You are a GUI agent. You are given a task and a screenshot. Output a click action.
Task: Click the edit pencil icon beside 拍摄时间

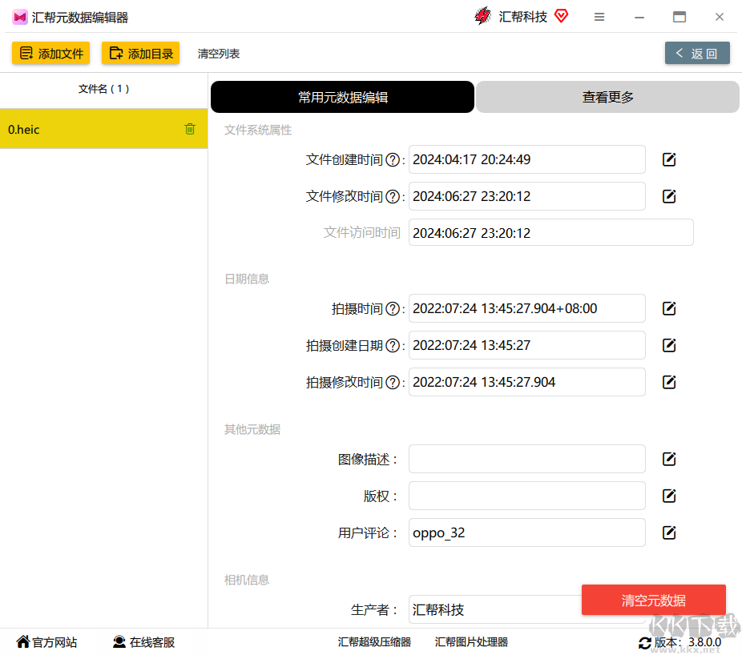pos(668,308)
